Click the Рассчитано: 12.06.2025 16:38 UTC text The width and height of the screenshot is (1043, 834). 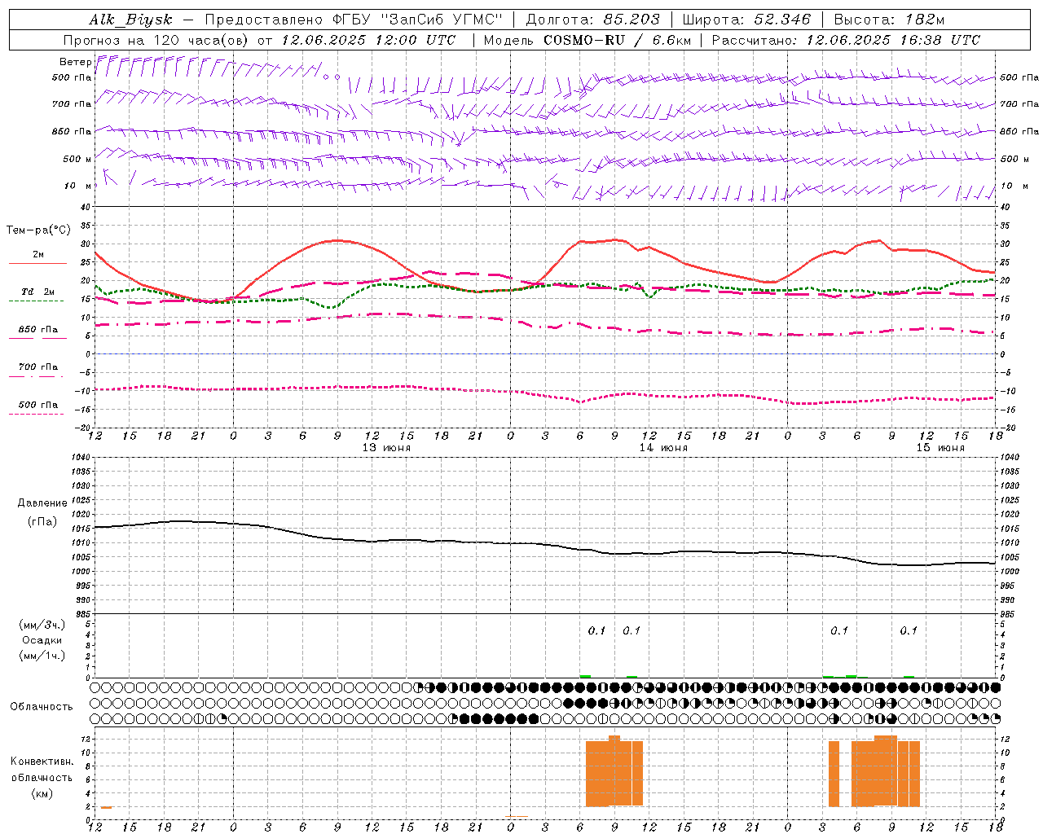[846, 40]
